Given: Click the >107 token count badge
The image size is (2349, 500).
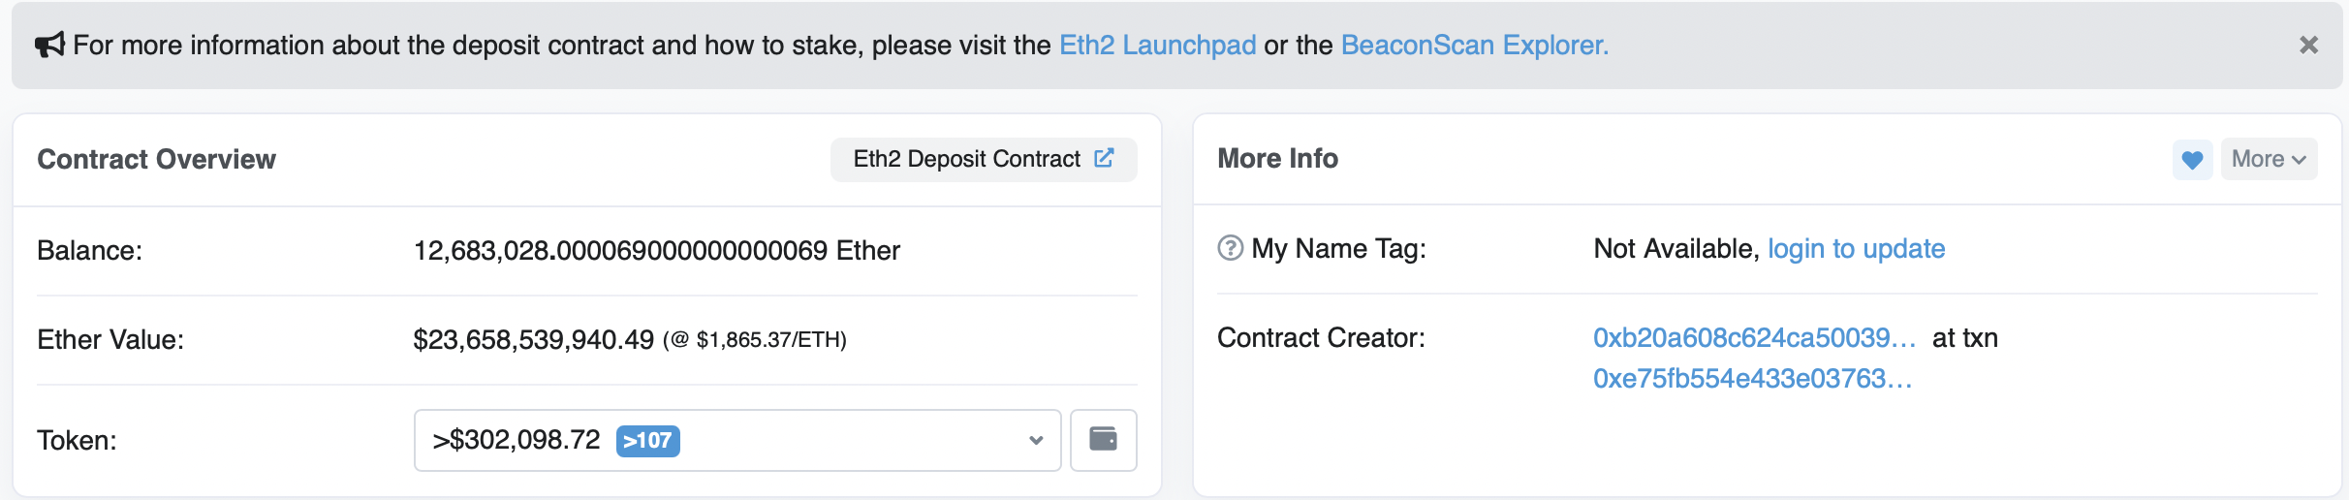Looking at the screenshot, I should [647, 441].
